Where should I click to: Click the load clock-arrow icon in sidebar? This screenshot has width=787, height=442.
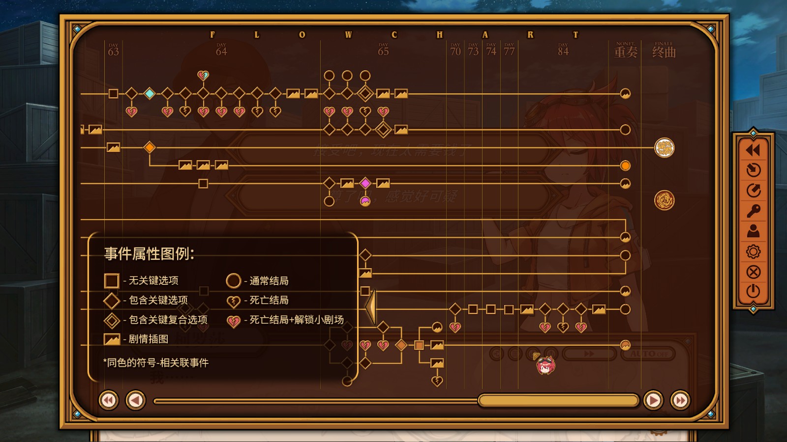click(753, 170)
